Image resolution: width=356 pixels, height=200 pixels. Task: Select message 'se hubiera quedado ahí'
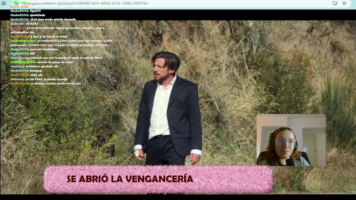coord(42,66)
